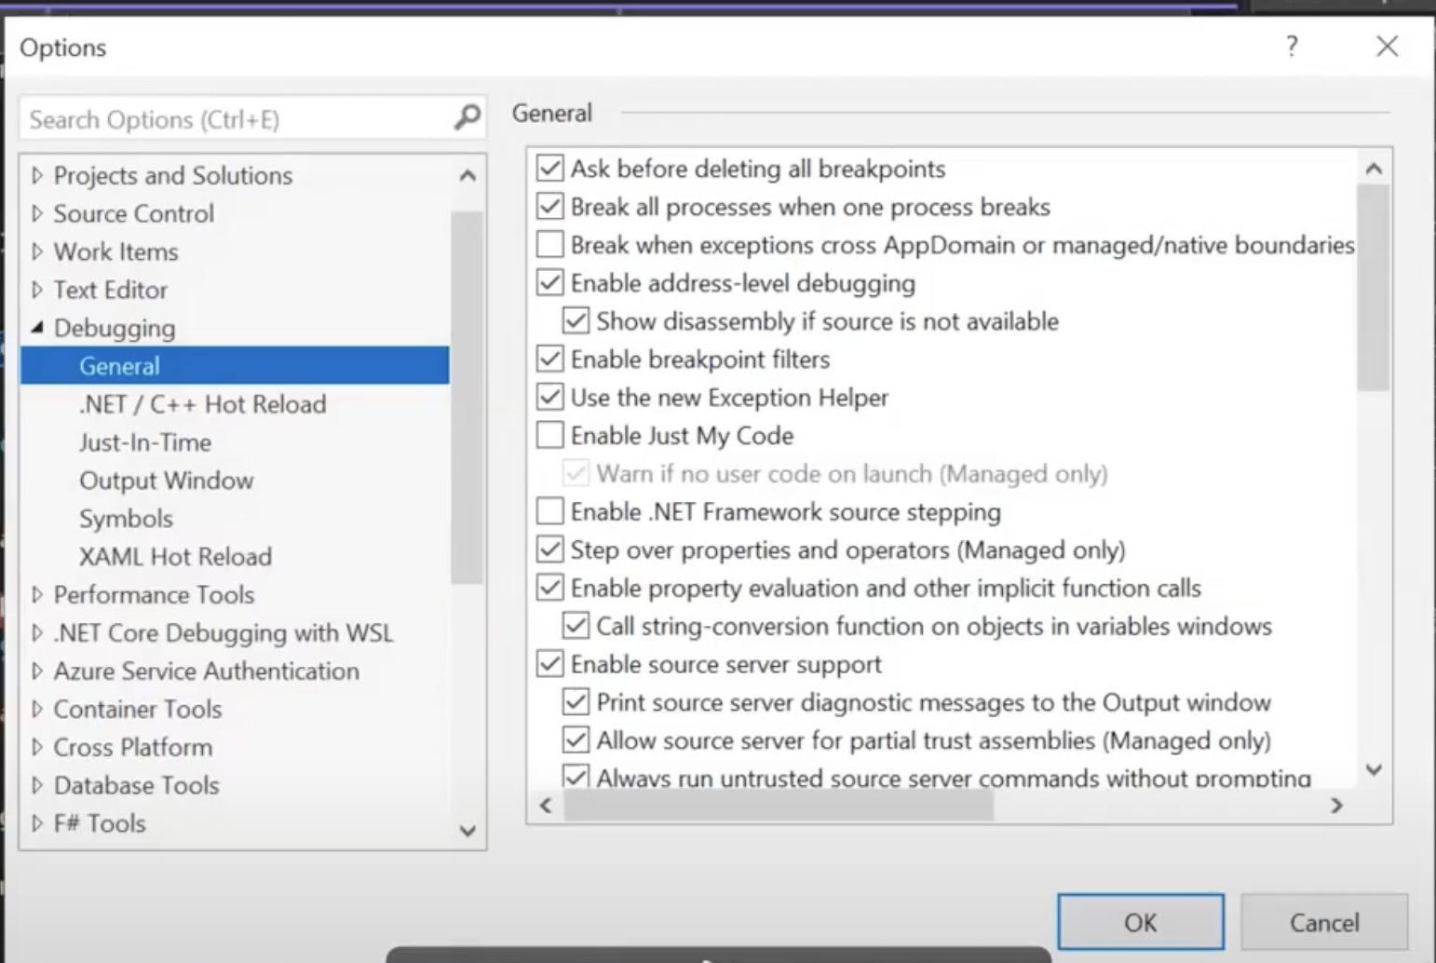Disable Use the new Exception Helper
1436x963 pixels.
pyautogui.click(x=549, y=397)
